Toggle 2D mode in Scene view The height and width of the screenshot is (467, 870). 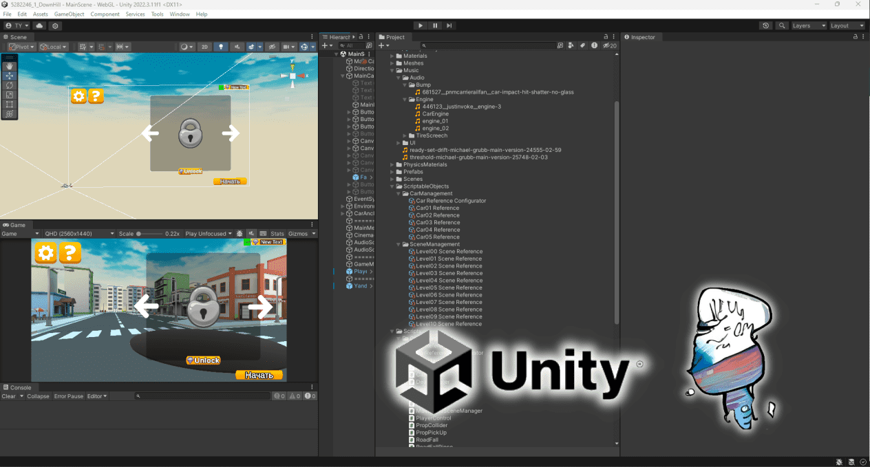pos(204,47)
